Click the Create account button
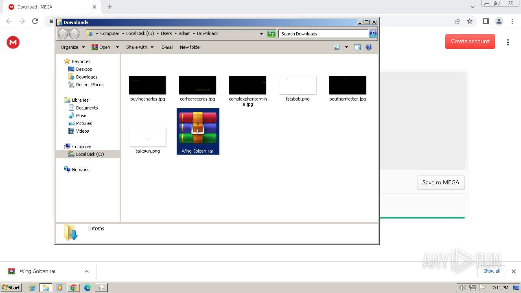Viewport: 521px width, 293px height. pyautogui.click(x=470, y=42)
